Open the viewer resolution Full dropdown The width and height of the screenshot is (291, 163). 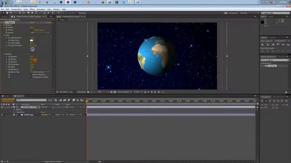[103, 92]
